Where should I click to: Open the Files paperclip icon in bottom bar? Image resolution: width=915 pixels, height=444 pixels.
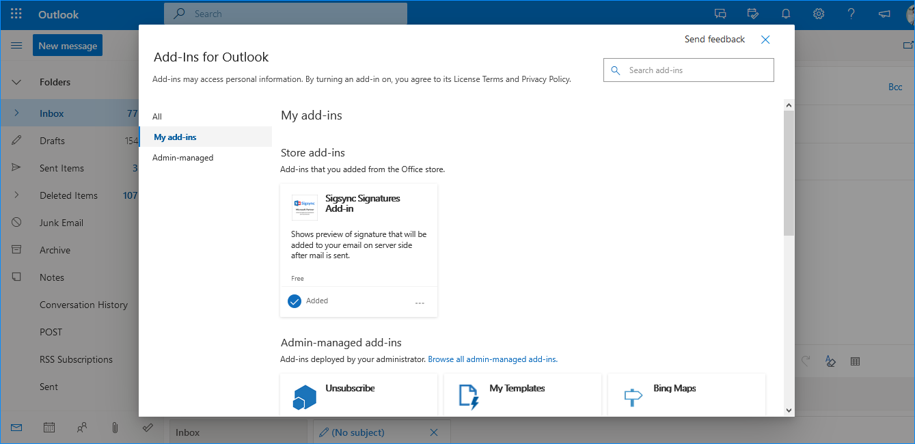click(115, 428)
